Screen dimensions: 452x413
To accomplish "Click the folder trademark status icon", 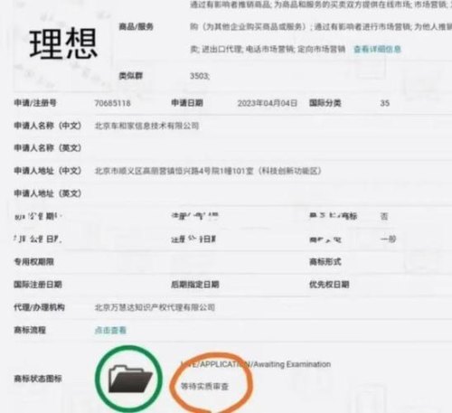I will coord(130,379).
